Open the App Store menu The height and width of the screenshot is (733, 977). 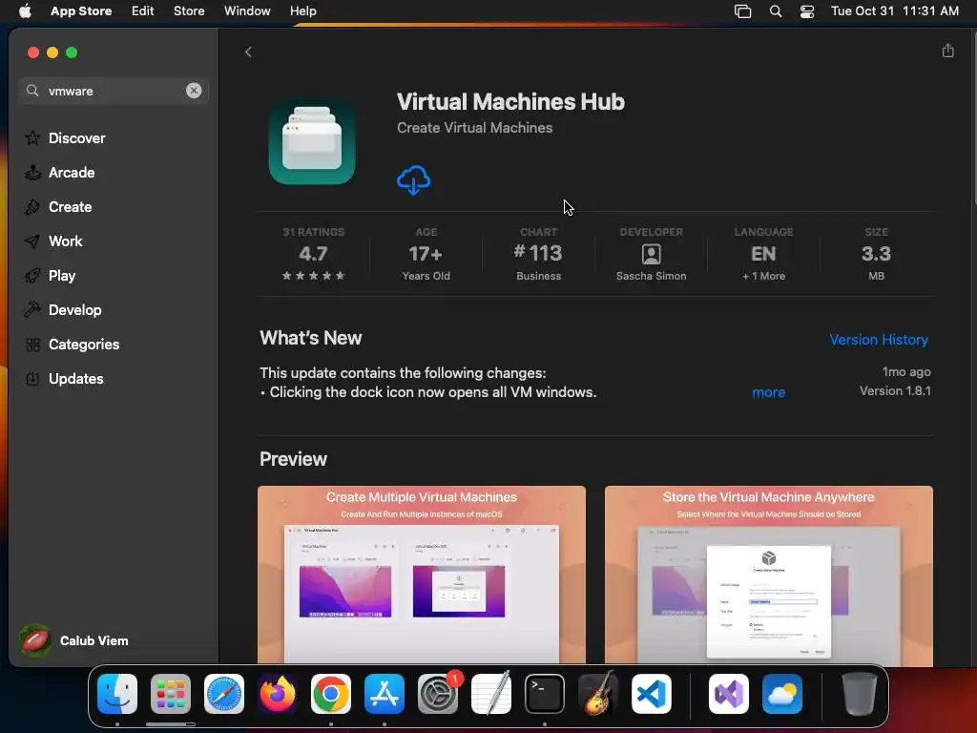(x=81, y=10)
